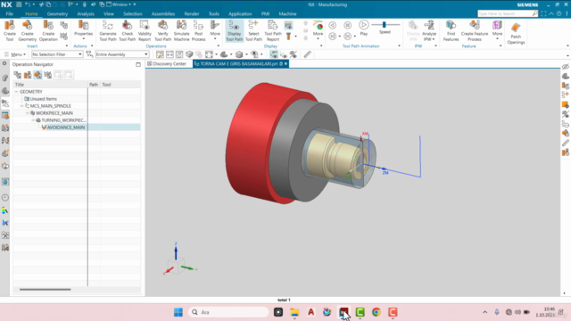Click the Patch Openings icon
This screenshot has height=321, width=571.
tap(516, 33)
